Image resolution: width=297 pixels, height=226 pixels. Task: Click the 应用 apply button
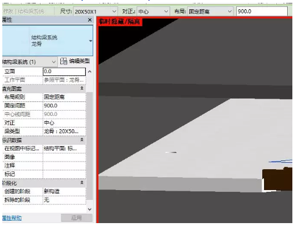tap(76, 218)
